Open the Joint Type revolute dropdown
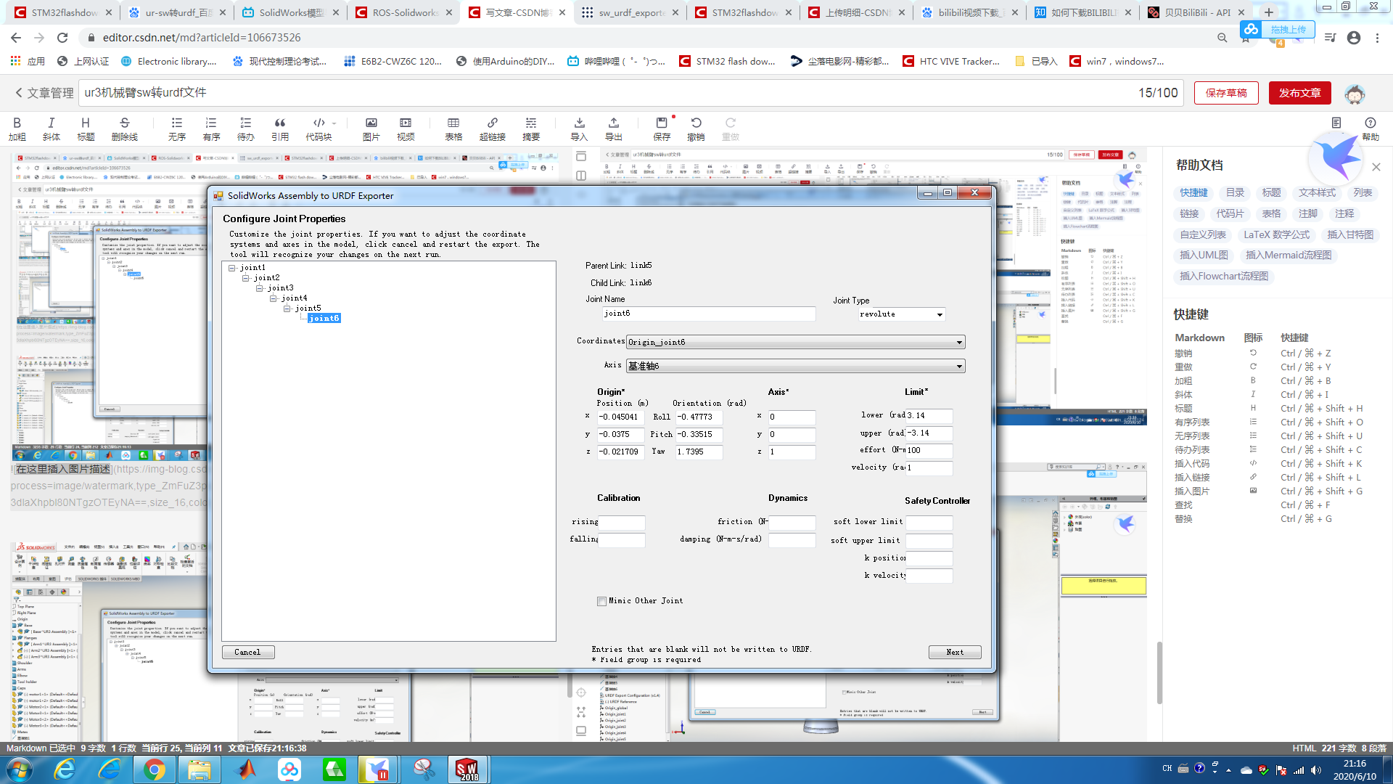The height and width of the screenshot is (784, 1393). tap(940, 314)
